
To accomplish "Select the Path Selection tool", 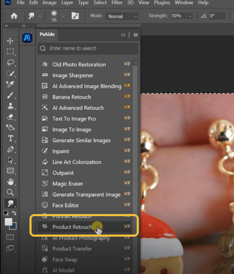I will pos(10,160).
